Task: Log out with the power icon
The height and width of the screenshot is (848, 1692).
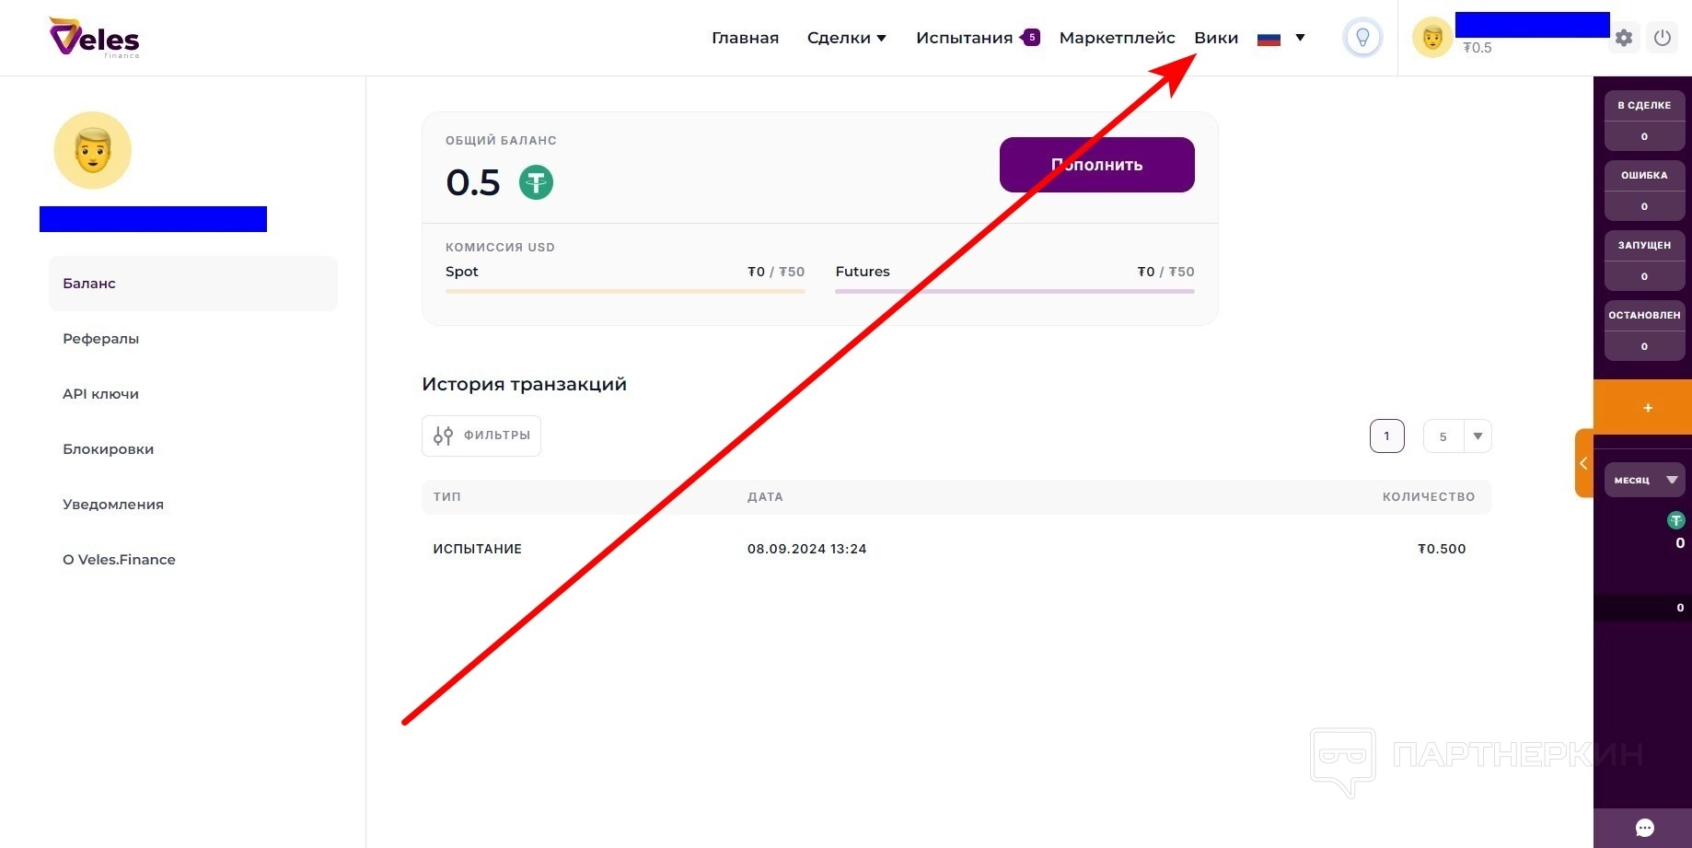Action: (1663, 38)
